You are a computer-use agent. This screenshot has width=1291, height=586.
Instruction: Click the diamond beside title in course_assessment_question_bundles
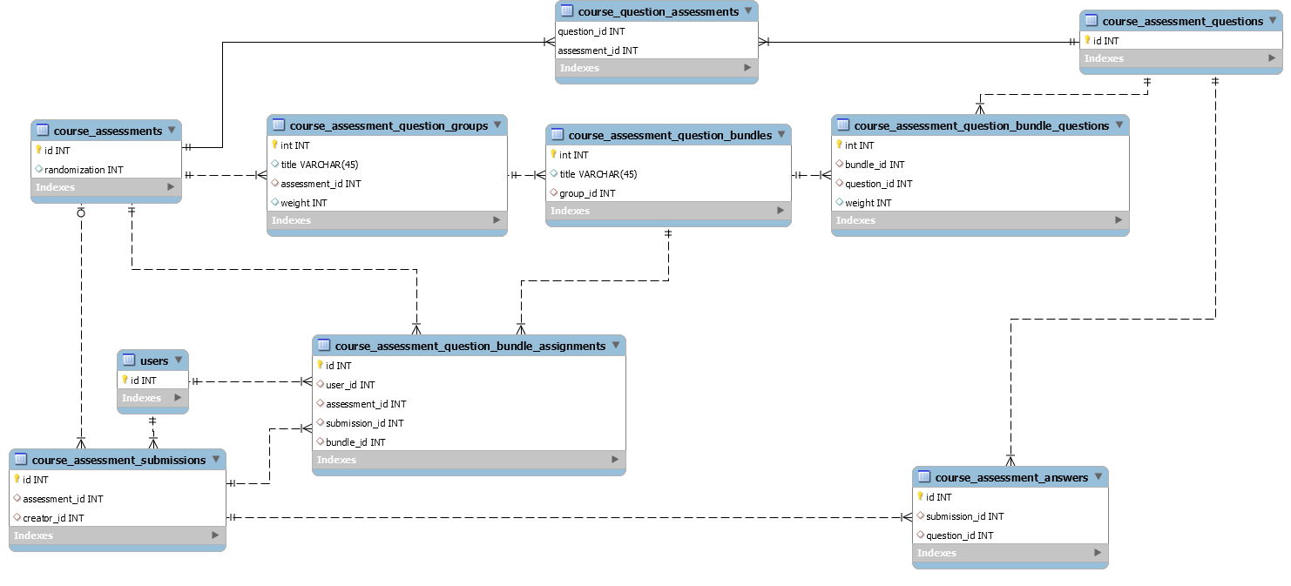(x=555, y=173)
